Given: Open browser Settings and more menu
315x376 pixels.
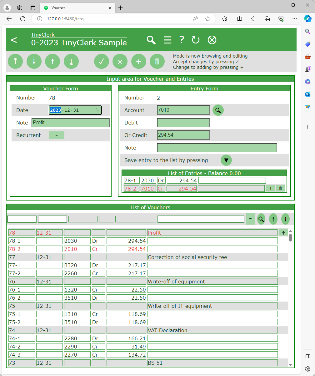Looking at the screenshot, I should (294, 19).
